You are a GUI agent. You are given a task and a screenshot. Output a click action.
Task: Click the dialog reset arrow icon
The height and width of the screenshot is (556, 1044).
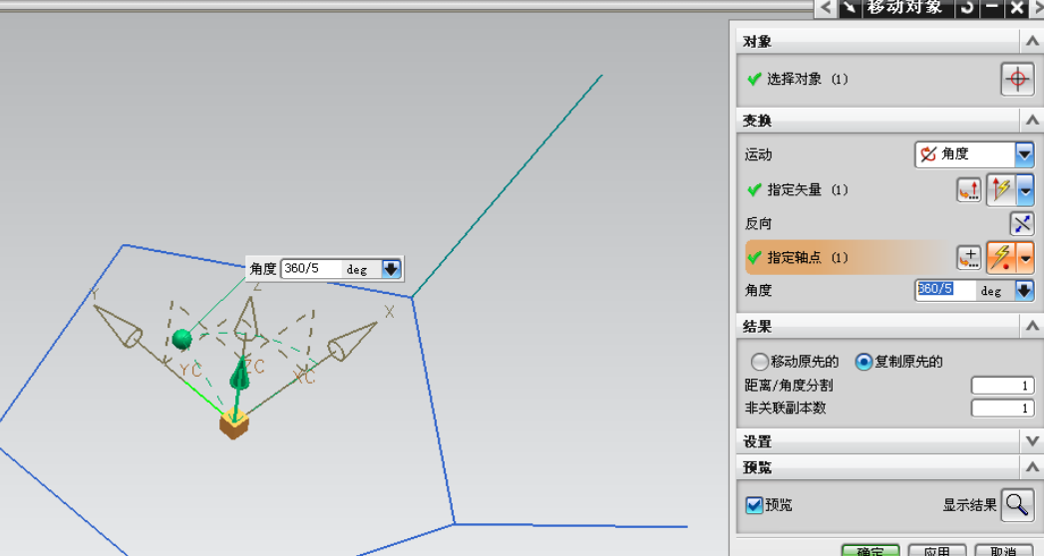[x=967, y=8]
